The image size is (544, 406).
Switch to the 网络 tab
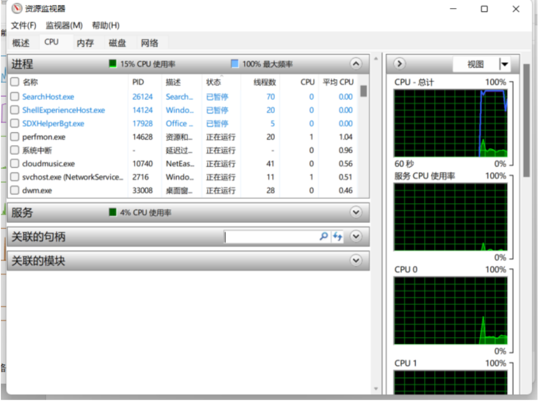pos(150,43)
